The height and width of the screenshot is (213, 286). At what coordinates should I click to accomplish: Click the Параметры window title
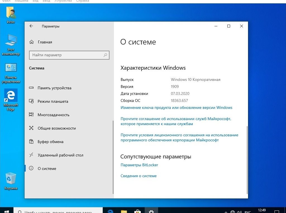(x=51, y=26)
